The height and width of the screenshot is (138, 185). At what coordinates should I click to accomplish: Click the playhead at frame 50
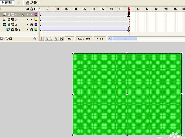[x=129, y=9]
